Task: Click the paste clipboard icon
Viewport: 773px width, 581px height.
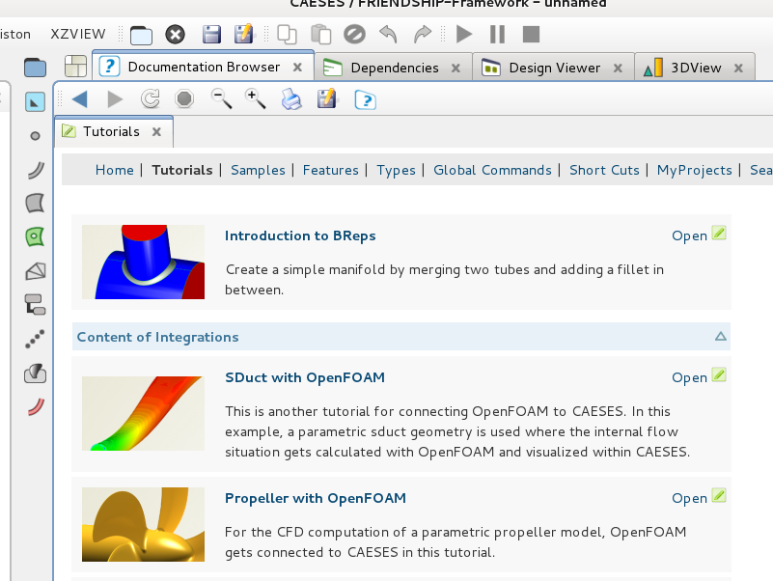Action: [x=321, y=35]
